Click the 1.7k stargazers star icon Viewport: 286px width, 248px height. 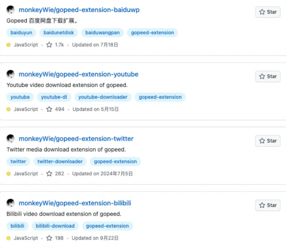(49, 45)
